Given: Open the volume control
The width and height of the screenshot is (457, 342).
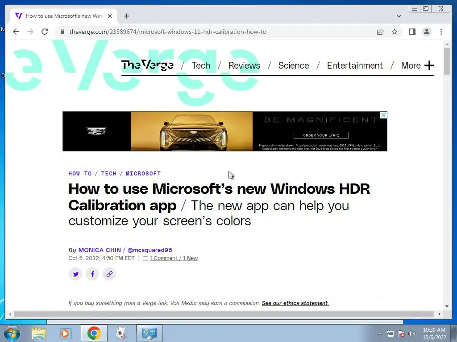Looking at the screenshot, I should coord(412,334).
